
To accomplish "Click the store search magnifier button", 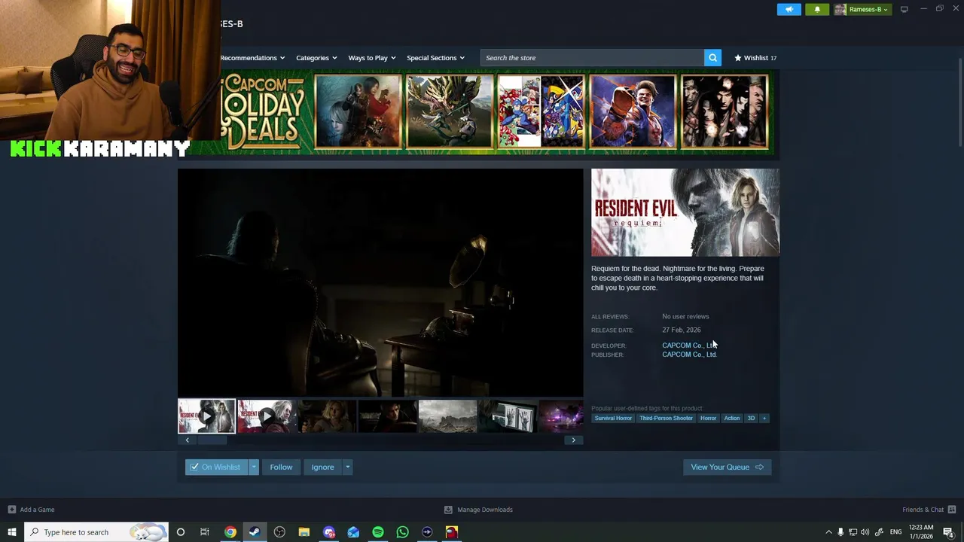I will [x=712, y=58].
